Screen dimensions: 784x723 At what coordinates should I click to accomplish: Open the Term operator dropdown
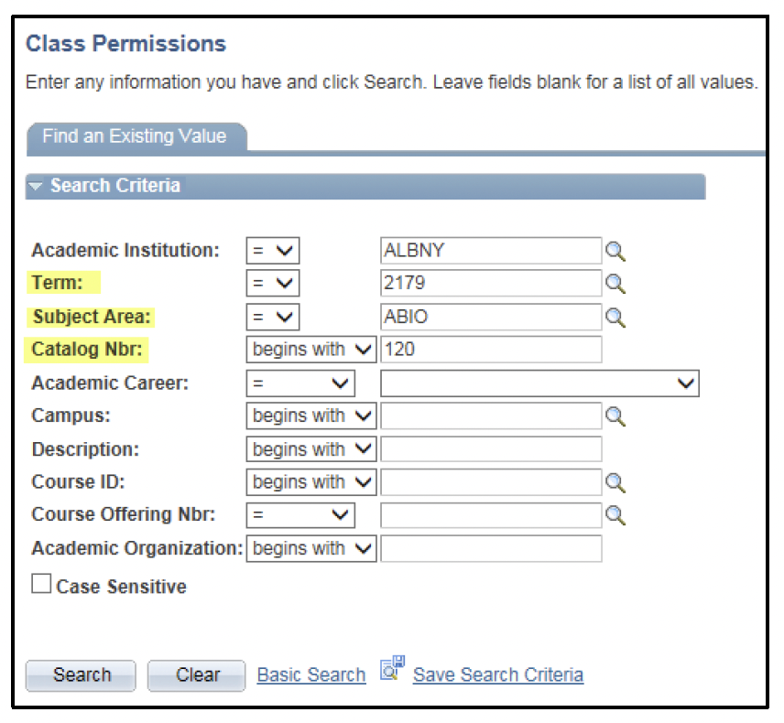click(272, 284)
